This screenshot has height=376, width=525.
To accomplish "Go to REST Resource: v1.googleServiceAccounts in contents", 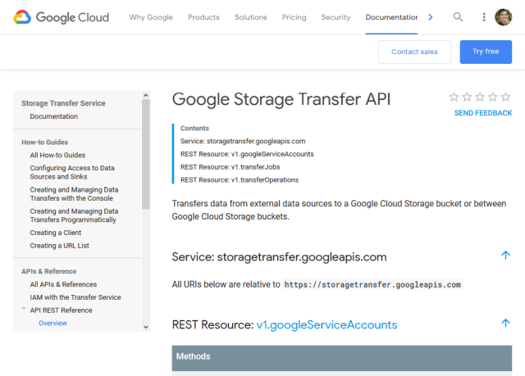I will point(247,154).
